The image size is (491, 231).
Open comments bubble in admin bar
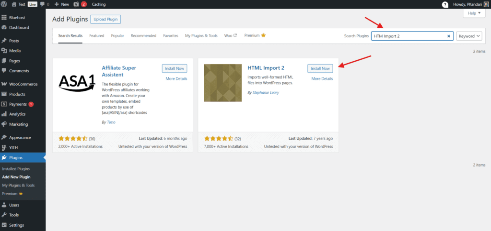(x=43, y=4)
